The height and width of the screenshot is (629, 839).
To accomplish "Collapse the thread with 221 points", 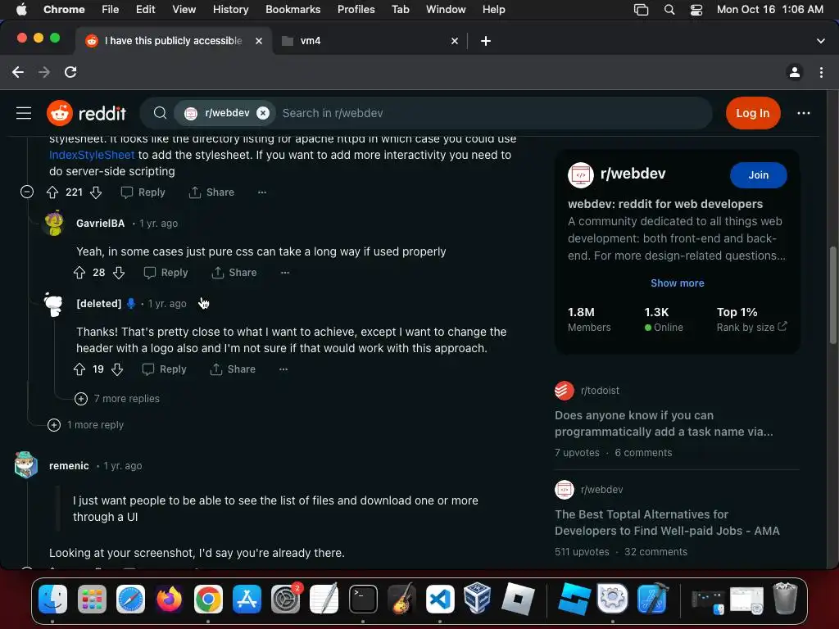I will pos(27,192).
